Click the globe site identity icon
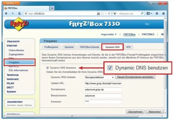 pyautogui.click(x=26, y=13)
